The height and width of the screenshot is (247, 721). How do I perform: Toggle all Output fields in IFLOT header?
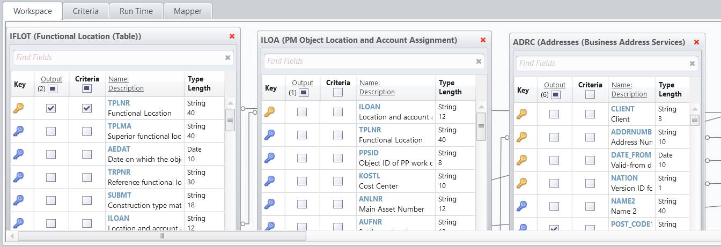click(x=52, y=89)
